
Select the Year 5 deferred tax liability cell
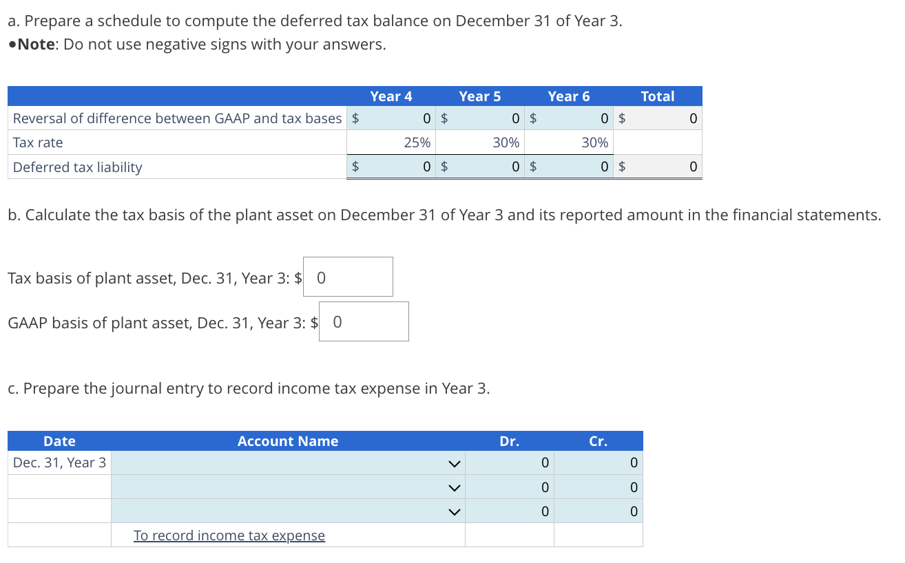point(489,166)
